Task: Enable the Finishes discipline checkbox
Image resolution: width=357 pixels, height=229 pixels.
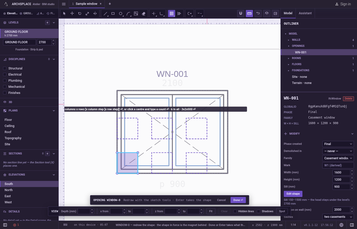Action: pyautogui.click(x=5, y=93)
